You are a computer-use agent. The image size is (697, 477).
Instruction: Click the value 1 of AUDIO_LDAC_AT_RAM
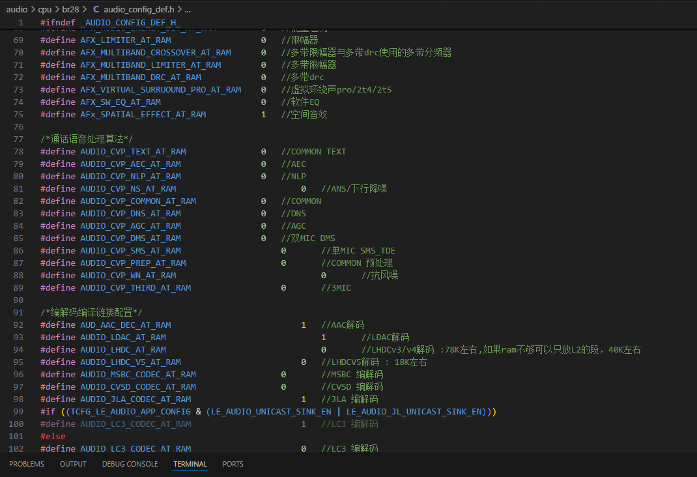[324, 338]
